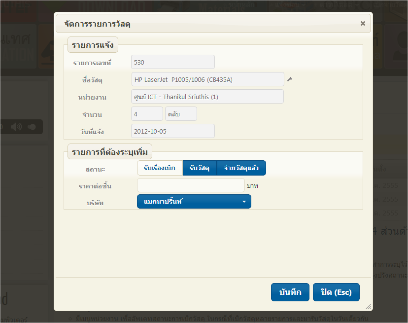This screenshot has width=408, height=323.
Task: Click the ตลับ unit field
Action: 180,113
